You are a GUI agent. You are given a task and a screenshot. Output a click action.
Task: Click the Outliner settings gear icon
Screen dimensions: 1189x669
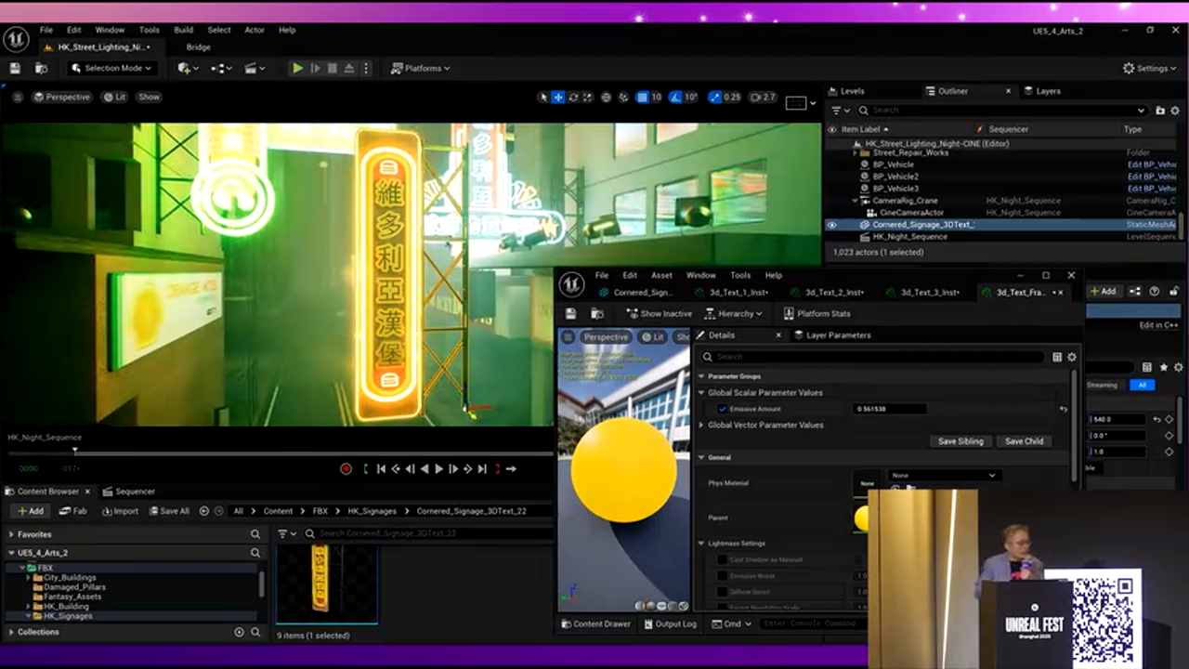point(1174,111)
